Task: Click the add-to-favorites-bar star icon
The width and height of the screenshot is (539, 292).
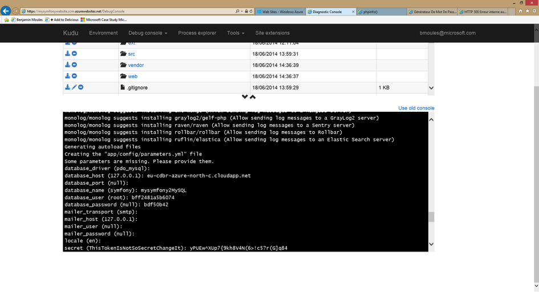Action: click(6, 20)
